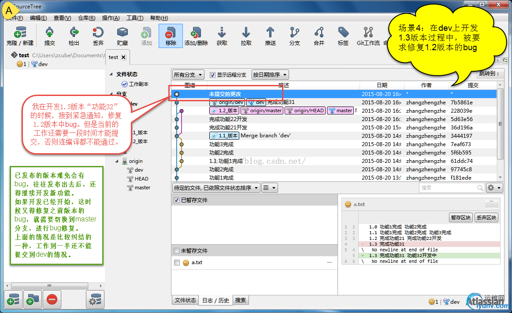Click the Branch (分支) toolbar icon
This screenshot has width=512, height=313.
294,36
